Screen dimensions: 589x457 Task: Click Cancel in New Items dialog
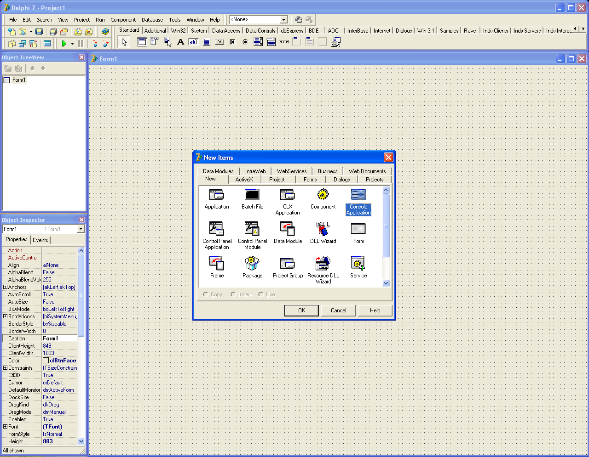338,310
